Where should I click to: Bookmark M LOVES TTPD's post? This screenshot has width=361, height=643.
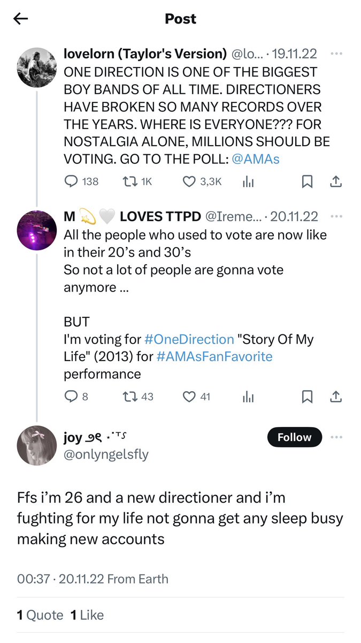click(307, 397)
